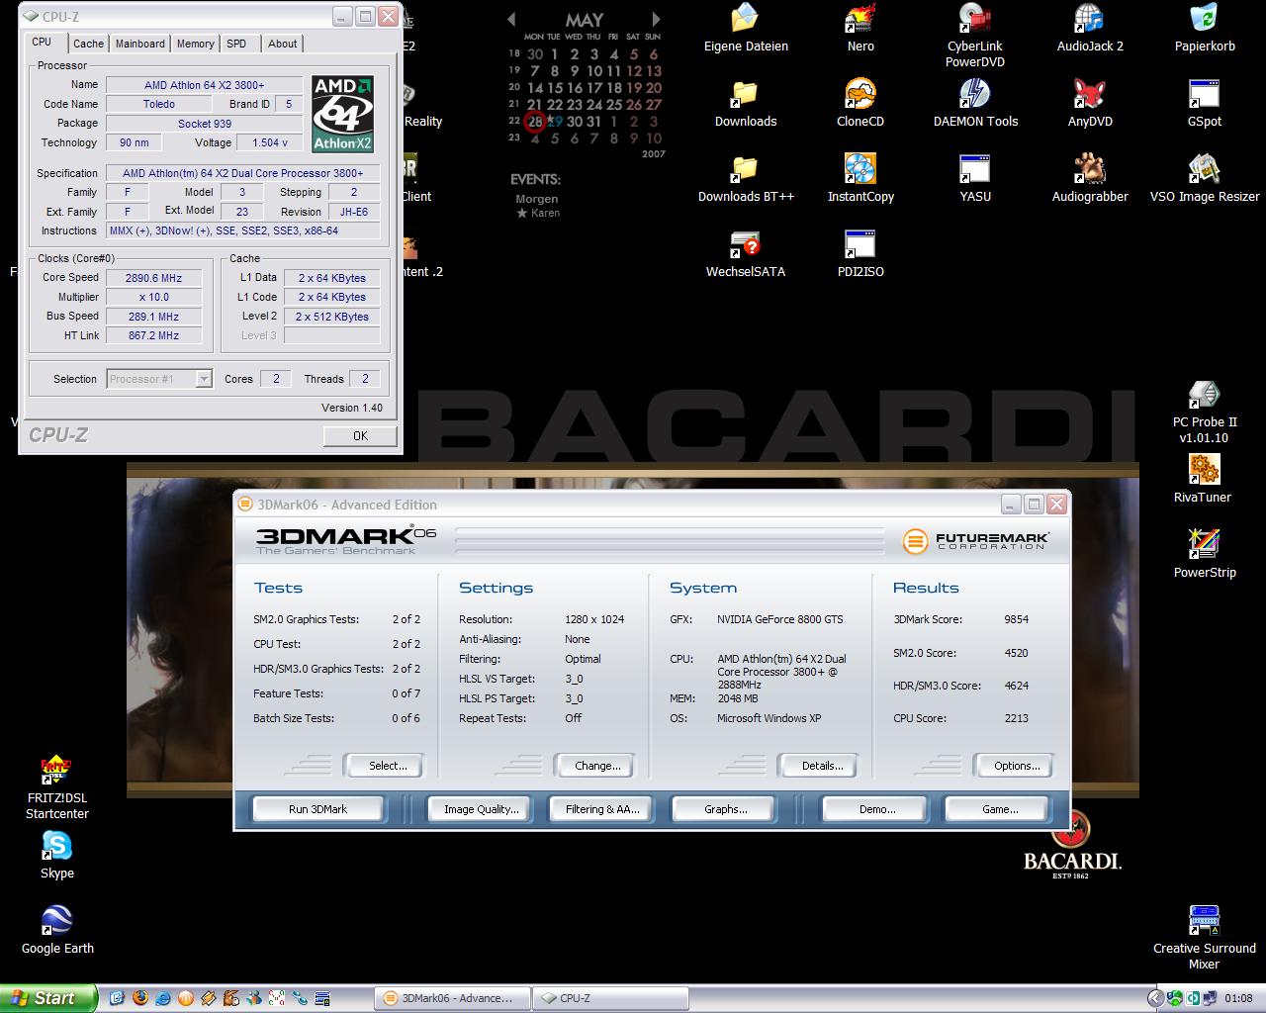1266x1013 pixels.
Task: Open the Memory tab in CPU-Z
Action: point(195,44)
